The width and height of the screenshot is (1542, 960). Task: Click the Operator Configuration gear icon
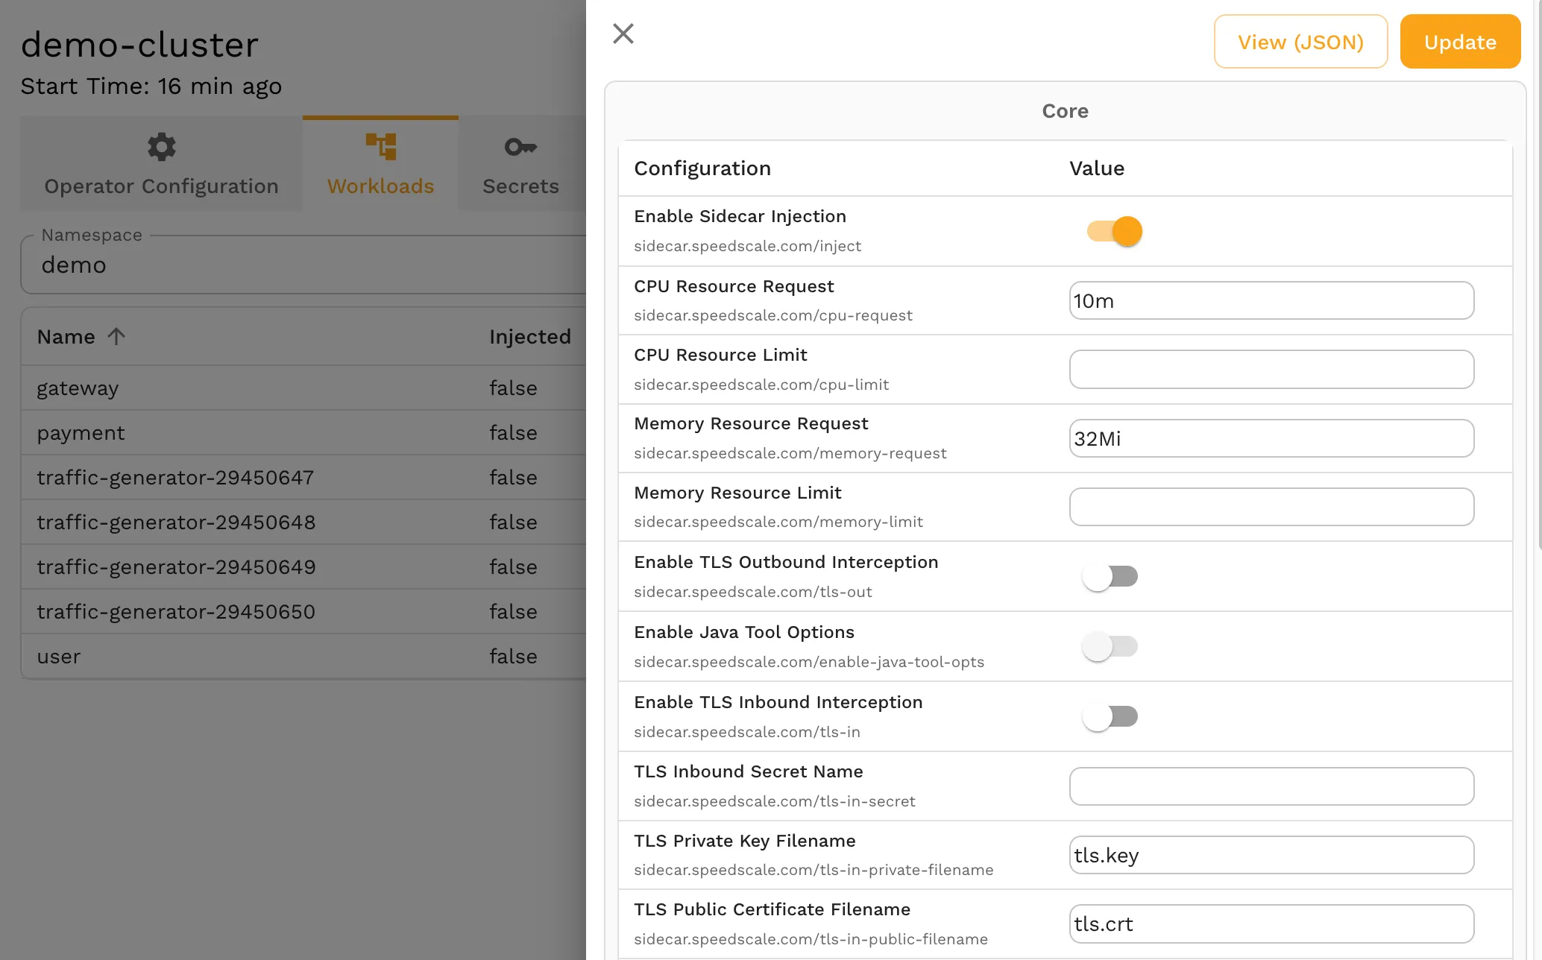(161, 147)
